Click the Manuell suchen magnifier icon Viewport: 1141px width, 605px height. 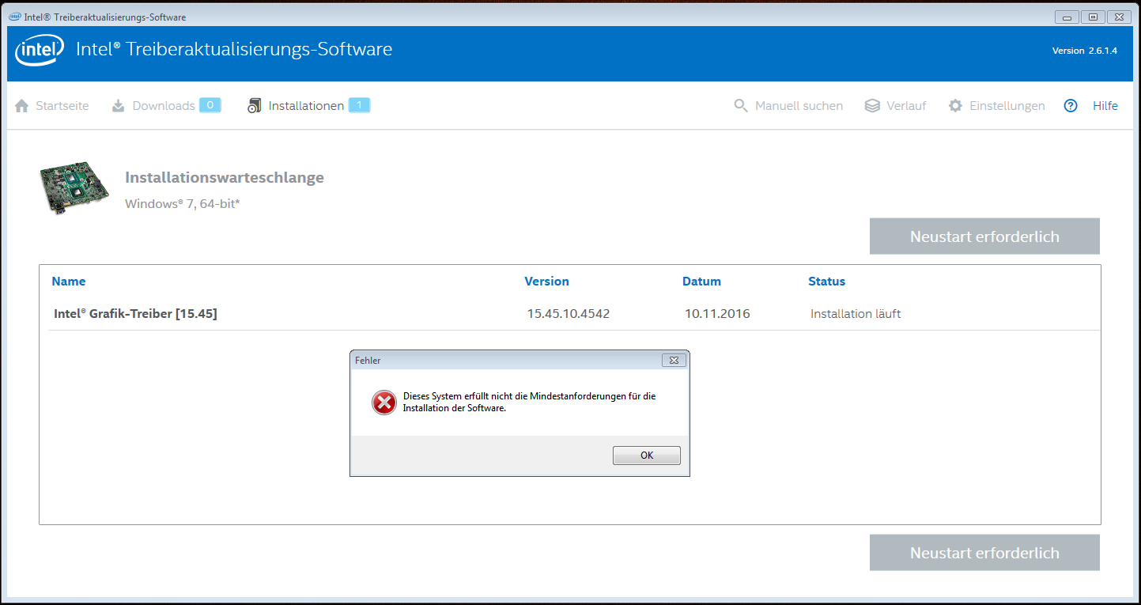click(741, 106)
